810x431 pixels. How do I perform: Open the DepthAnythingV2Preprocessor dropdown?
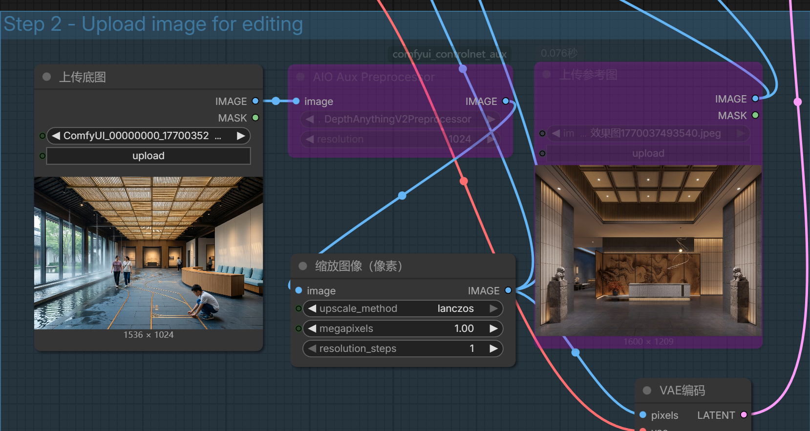[x=401, y=119]
